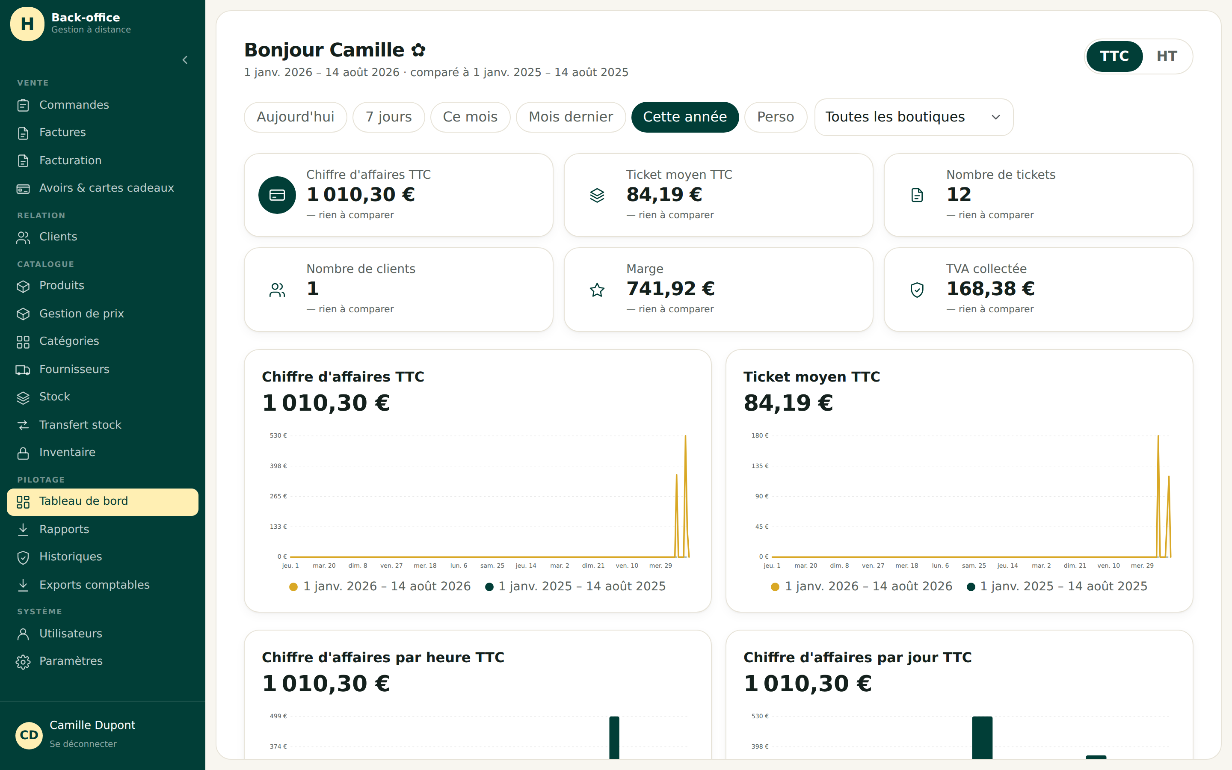The image size is (1232, 770).
Task: Select the Cette année period
Action: [x=685, y=117]
